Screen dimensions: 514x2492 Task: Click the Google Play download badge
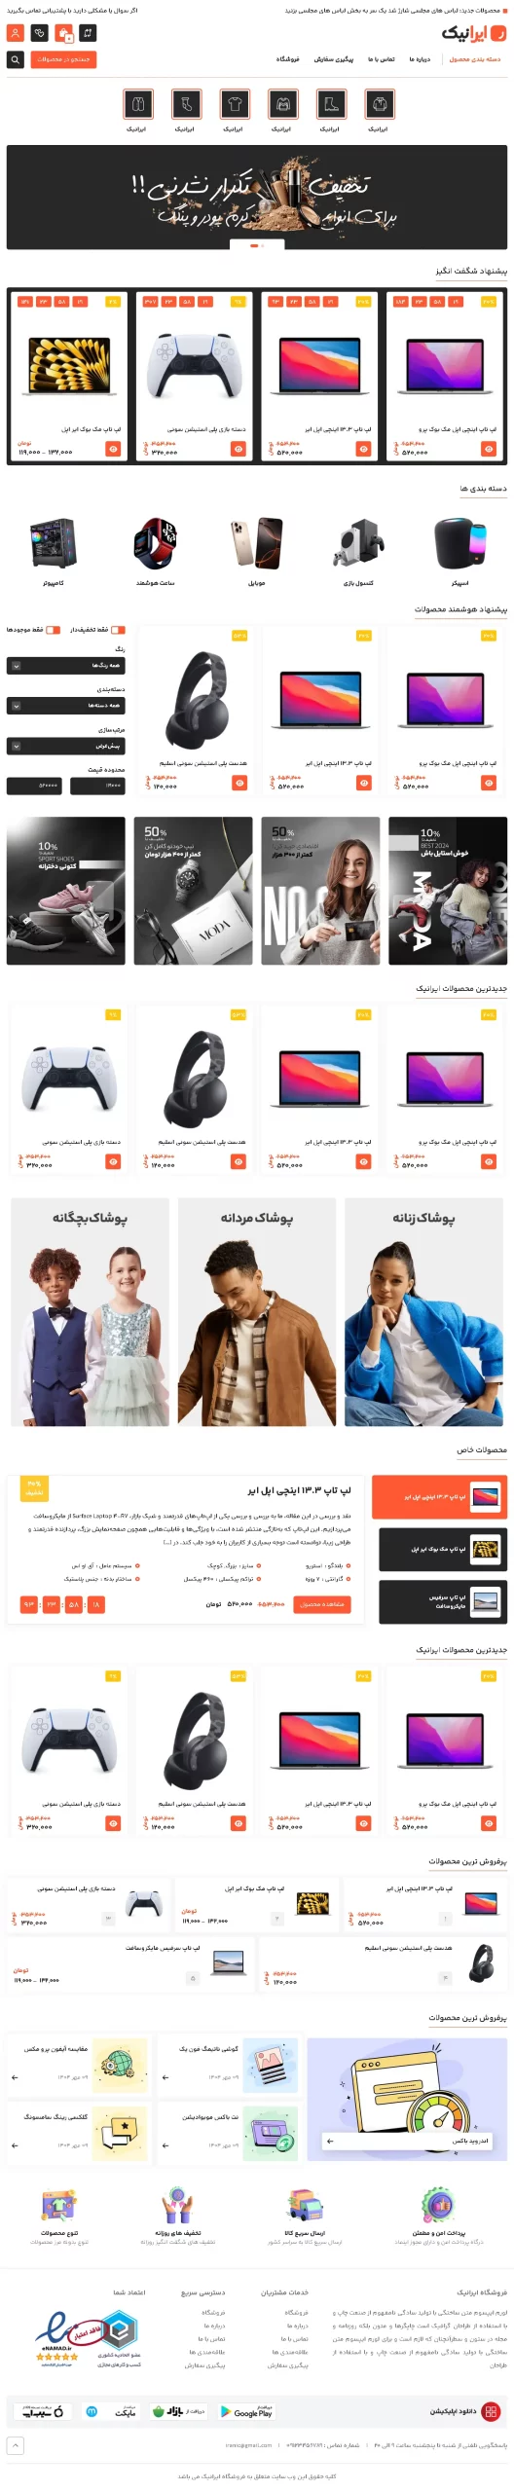point(246,2411)
